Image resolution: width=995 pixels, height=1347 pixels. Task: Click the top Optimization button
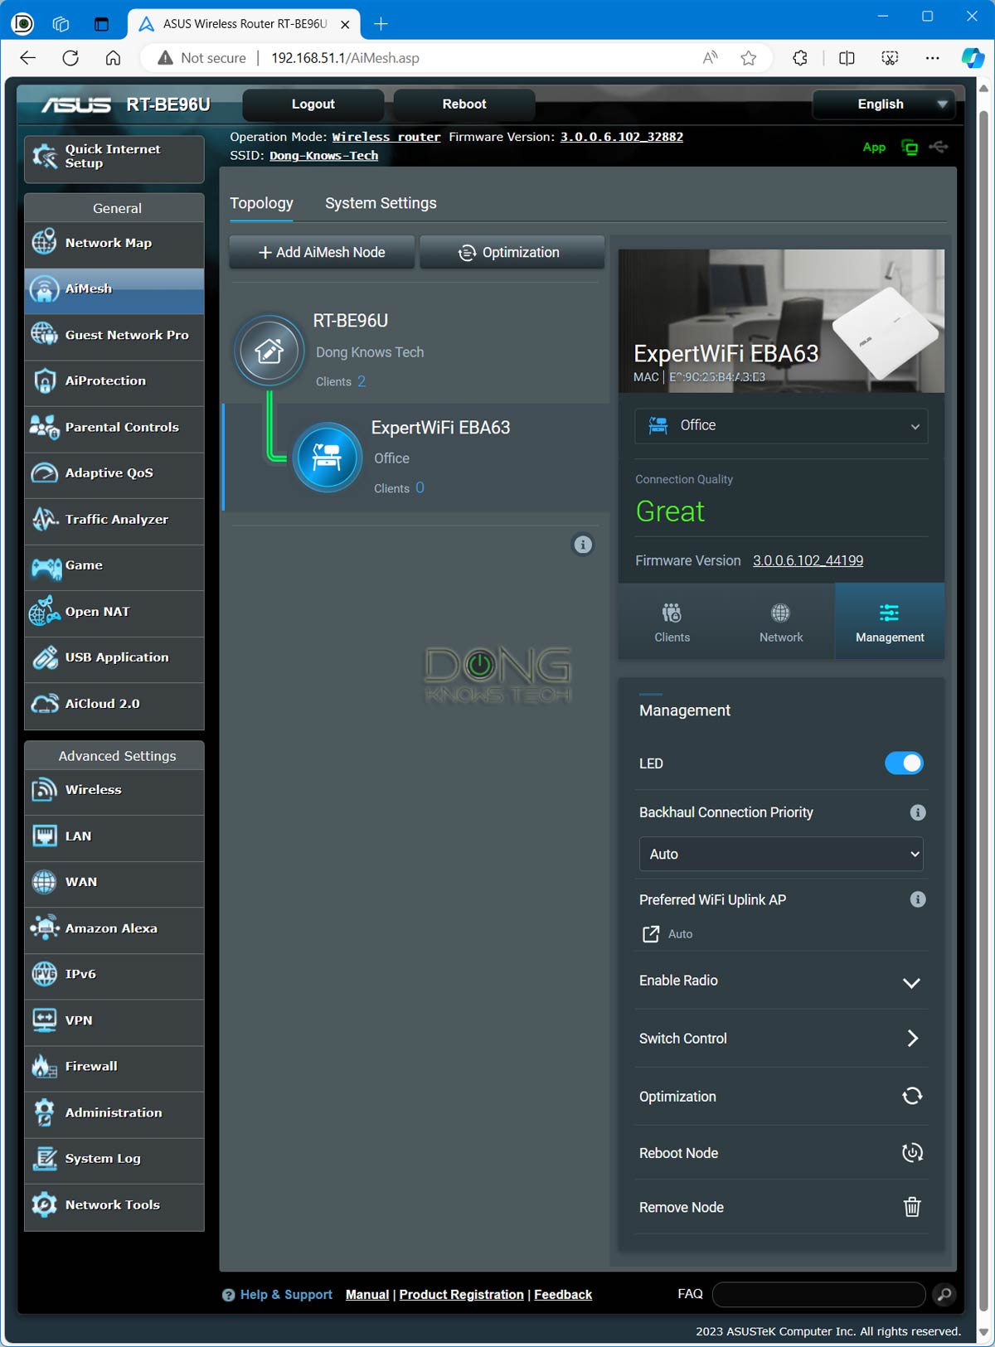click(512, 252)
